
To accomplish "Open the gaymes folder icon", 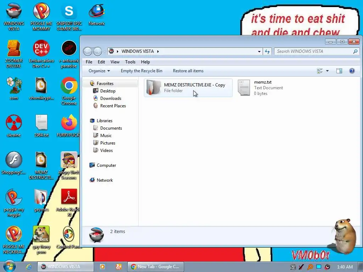I will [x=41, y=200].
